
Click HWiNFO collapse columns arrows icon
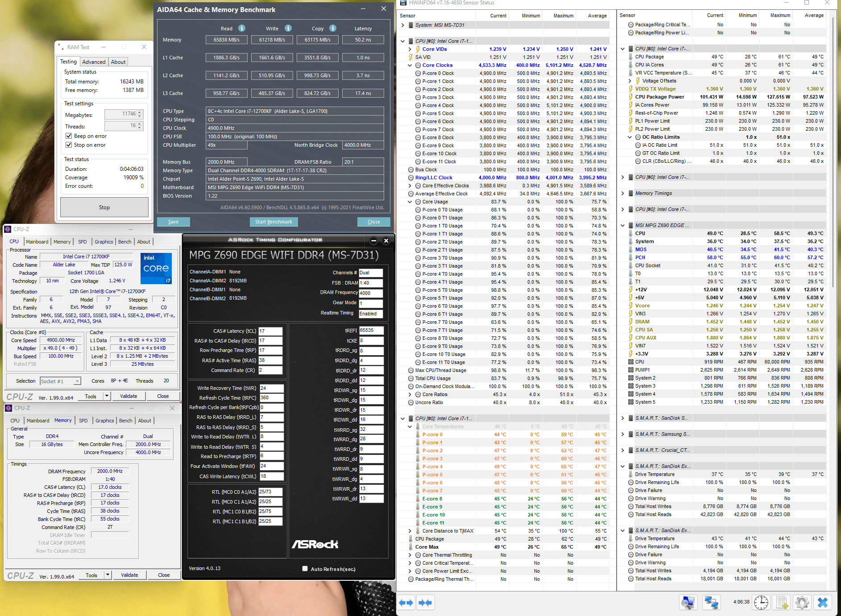[425, 603]
